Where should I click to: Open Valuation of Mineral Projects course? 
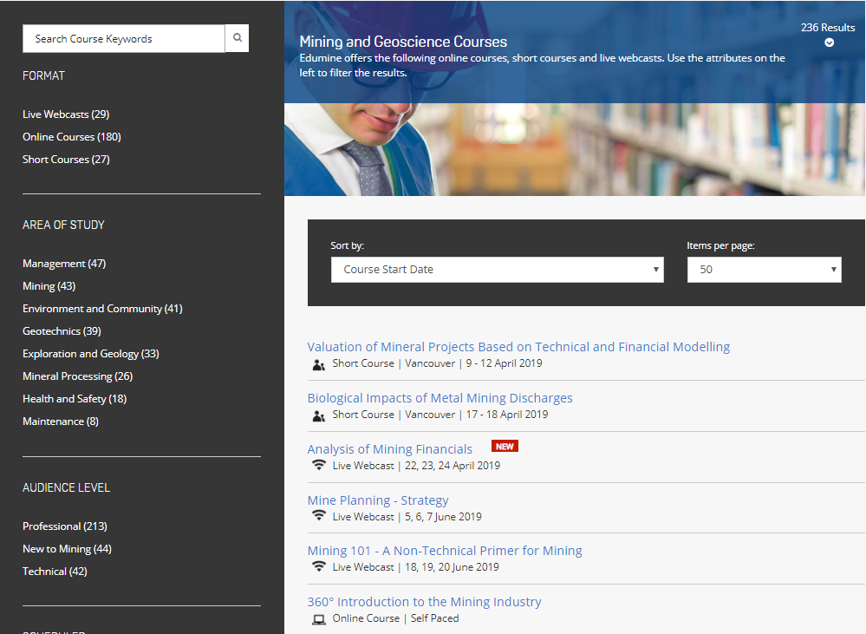point(518,347)
